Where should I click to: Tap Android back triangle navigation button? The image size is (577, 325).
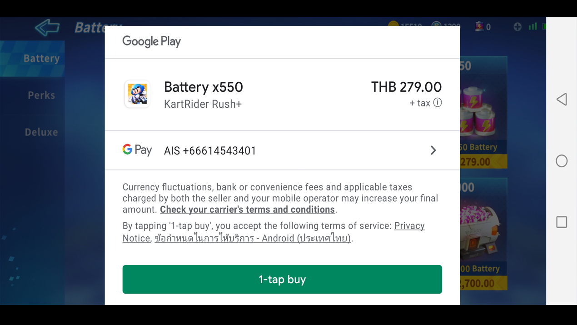[562, 100]
